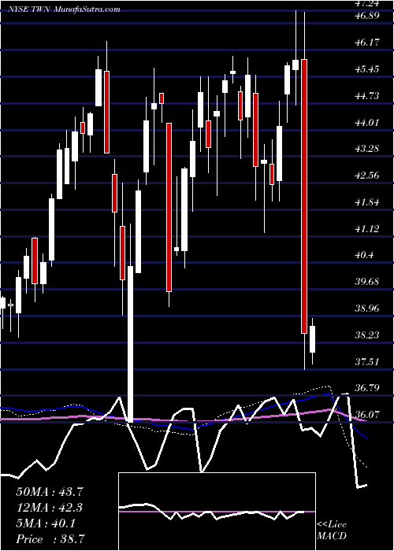
Task: Click the last white candle near 38.23
Action: coord(312,339)
